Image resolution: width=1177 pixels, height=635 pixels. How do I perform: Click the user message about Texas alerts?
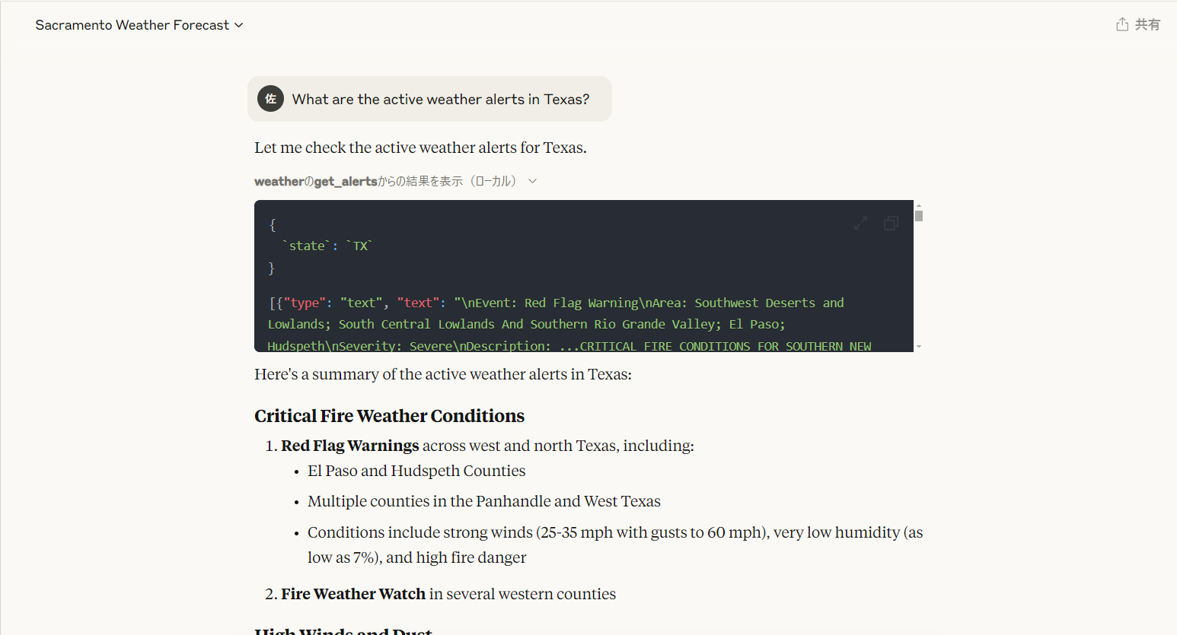click(440, 99)
